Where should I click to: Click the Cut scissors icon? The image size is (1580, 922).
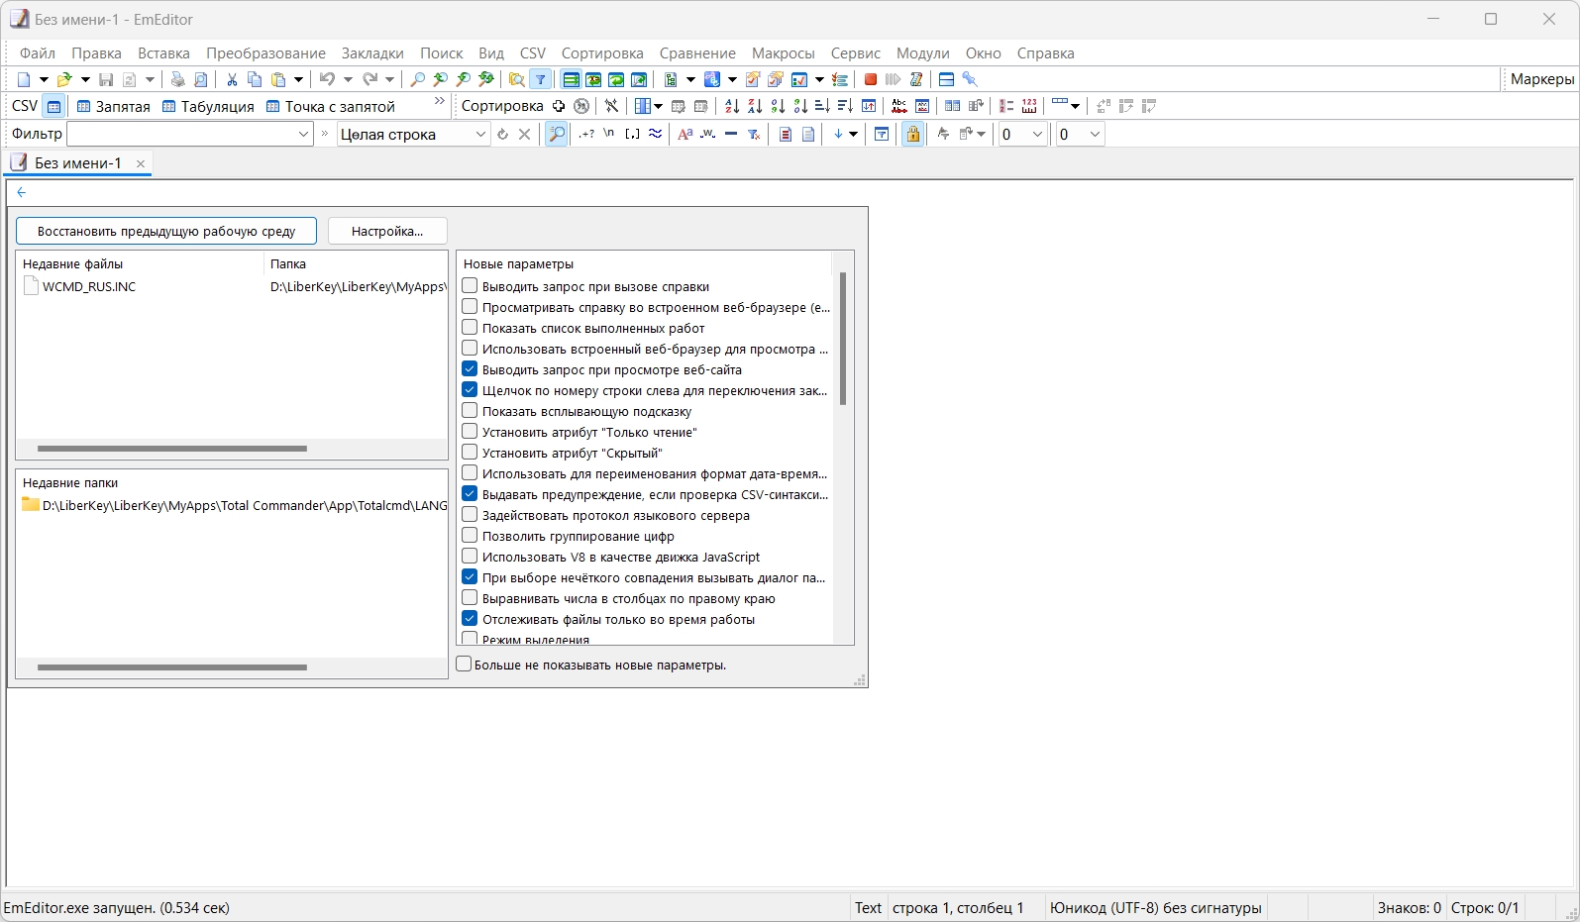coord(232,79)
